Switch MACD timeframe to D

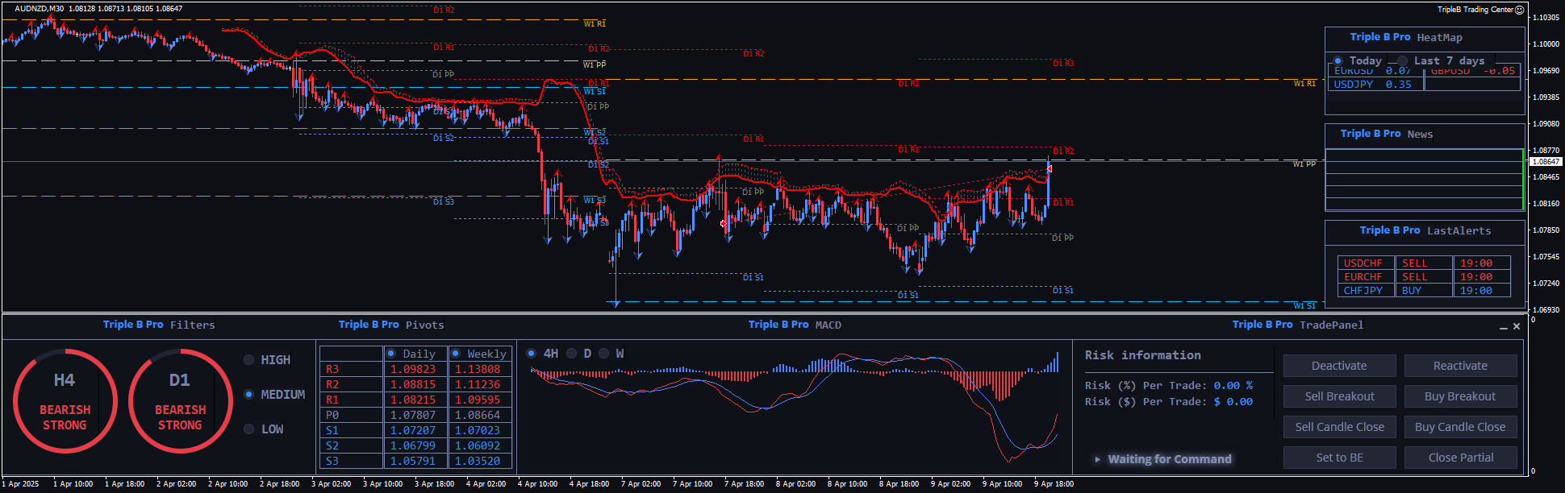pos(572,354)
